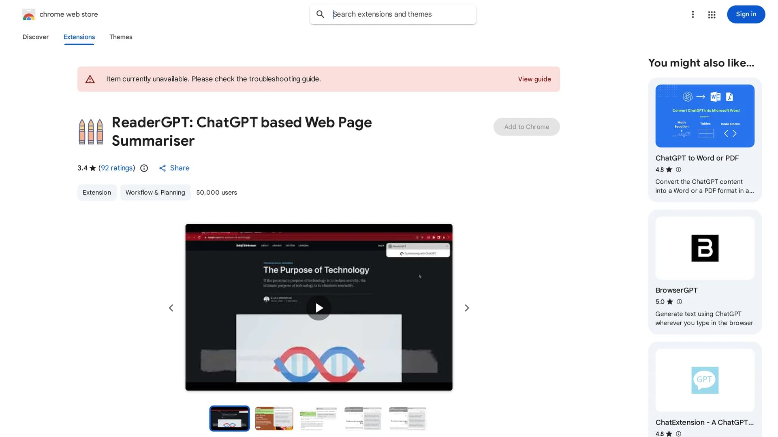This screenshot has height=437, width=778.
Task: Open the Themes tab
Action: [121, 37]
